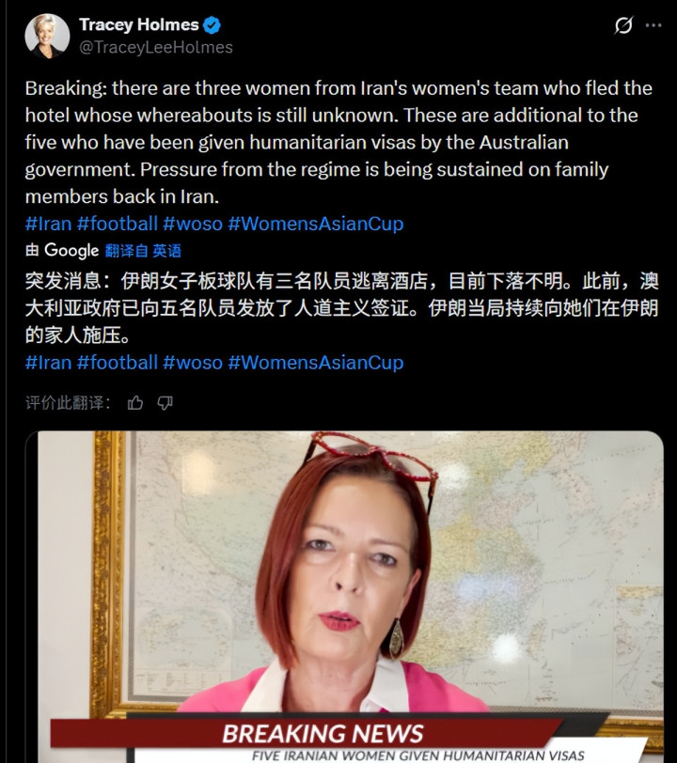Open the three-dot more options menu

tap(653, 24)
